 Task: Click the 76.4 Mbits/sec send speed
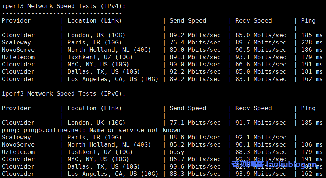tap(195, 42)
